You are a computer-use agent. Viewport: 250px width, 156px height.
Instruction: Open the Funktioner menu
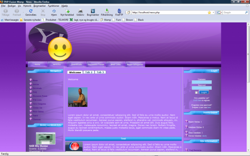click(54, 6)
